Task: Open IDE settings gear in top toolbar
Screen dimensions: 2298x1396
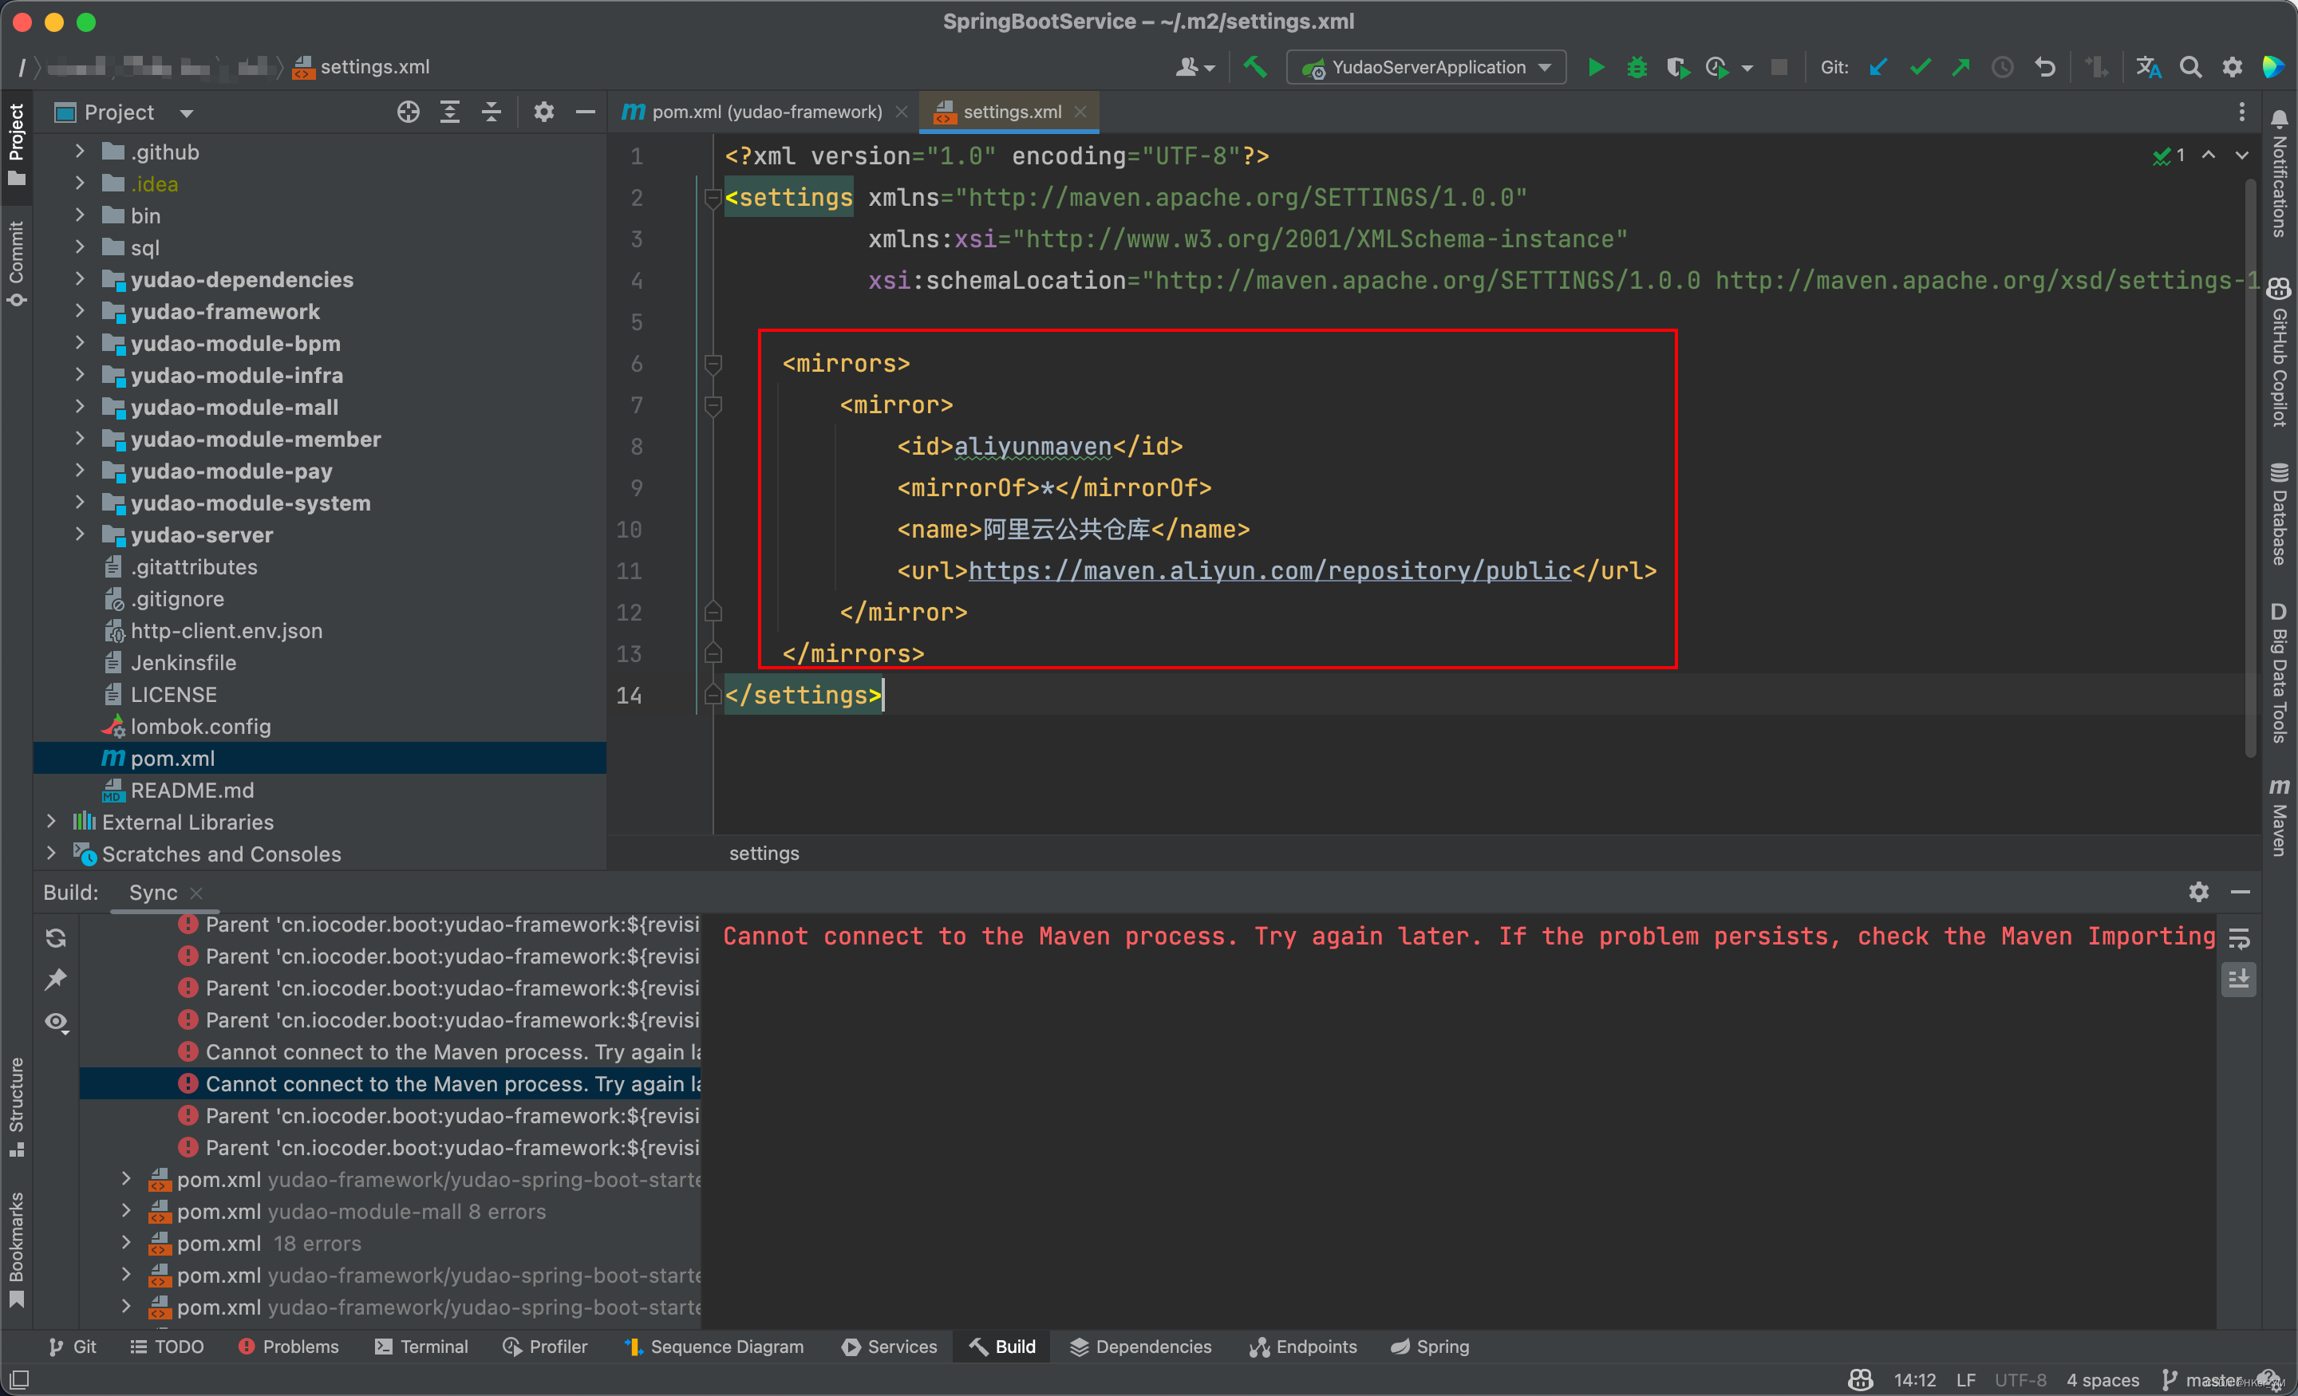Action: tap(2232, 67)
